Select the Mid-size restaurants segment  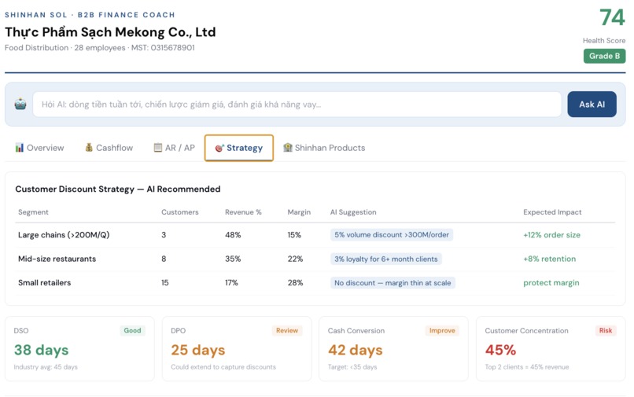(57, 259)
